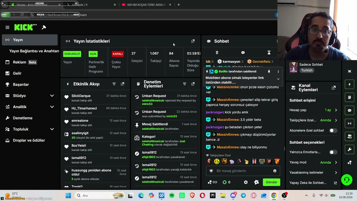The image size is (357, 201).
Task: Open the pinned message three-dot menu
Action: tap(278, 71)
